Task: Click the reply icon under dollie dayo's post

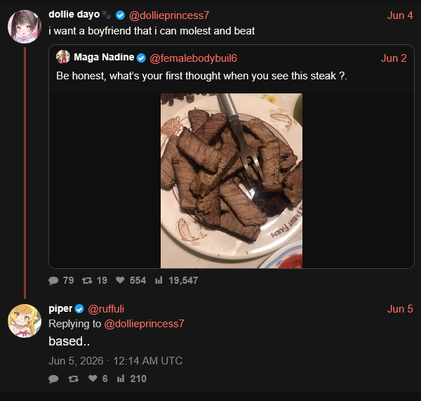Action: 53,281
